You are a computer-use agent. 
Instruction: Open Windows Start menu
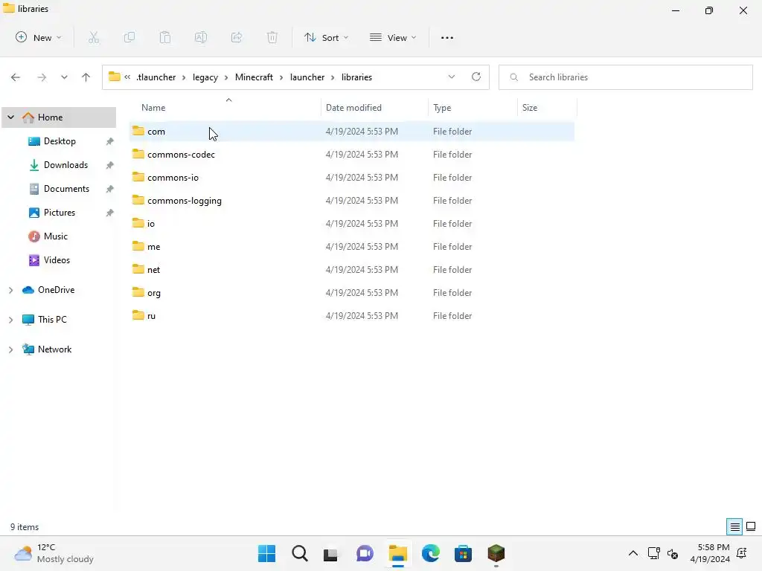click(x=267, y=553)
